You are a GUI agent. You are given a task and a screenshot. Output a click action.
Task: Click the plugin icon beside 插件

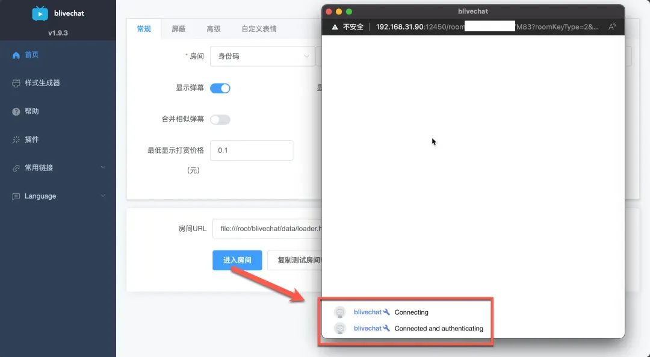coord(16,140)
